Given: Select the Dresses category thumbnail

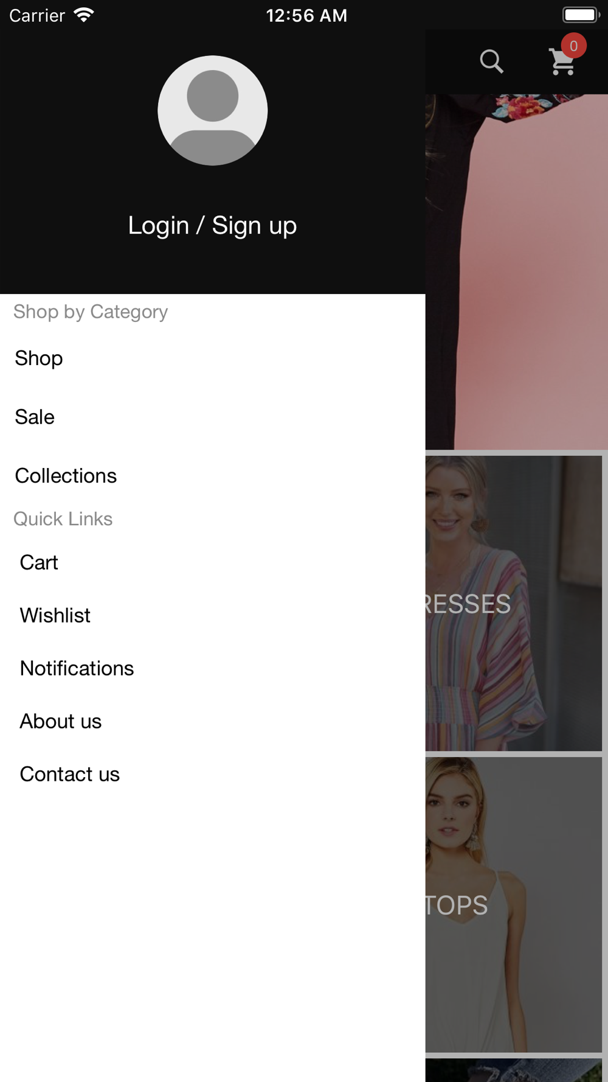Looking at the screenshot, I should 514,603.
